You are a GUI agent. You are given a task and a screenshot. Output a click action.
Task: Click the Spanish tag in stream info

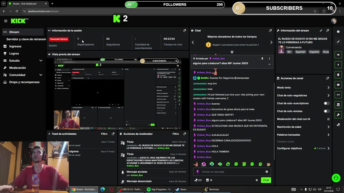click(300, 52)
